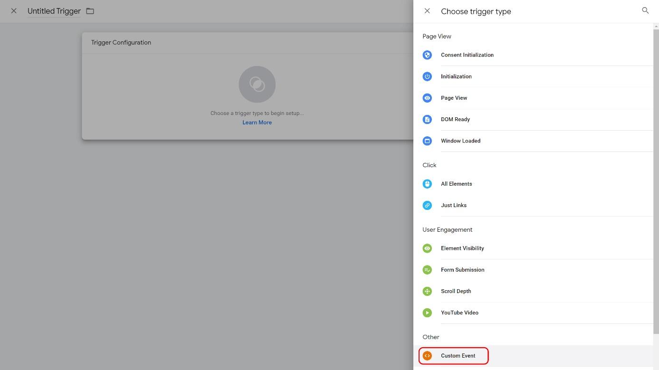The height and width of the screenshot is (370, 659).
Task: Select the Just Links chain icon
Action: coord(427,205)
